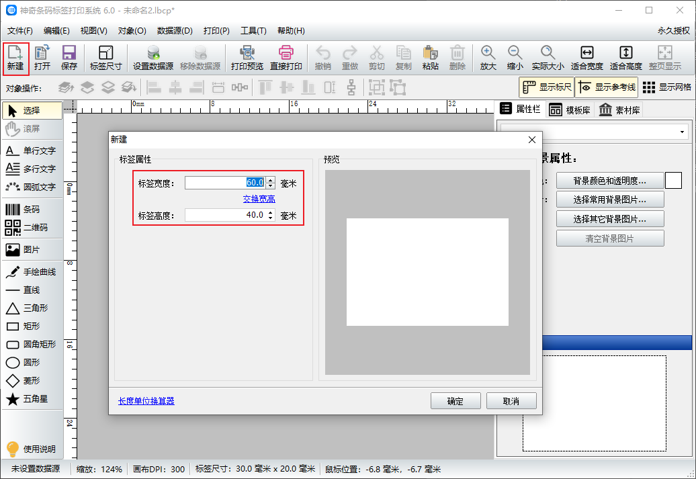696x479 pixels.
Task: Click the 直接打印 printer icon
Action: click(x=286, y=58)
